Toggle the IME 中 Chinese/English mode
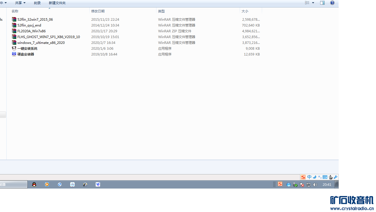376x212 pixels. coord(309,177)
